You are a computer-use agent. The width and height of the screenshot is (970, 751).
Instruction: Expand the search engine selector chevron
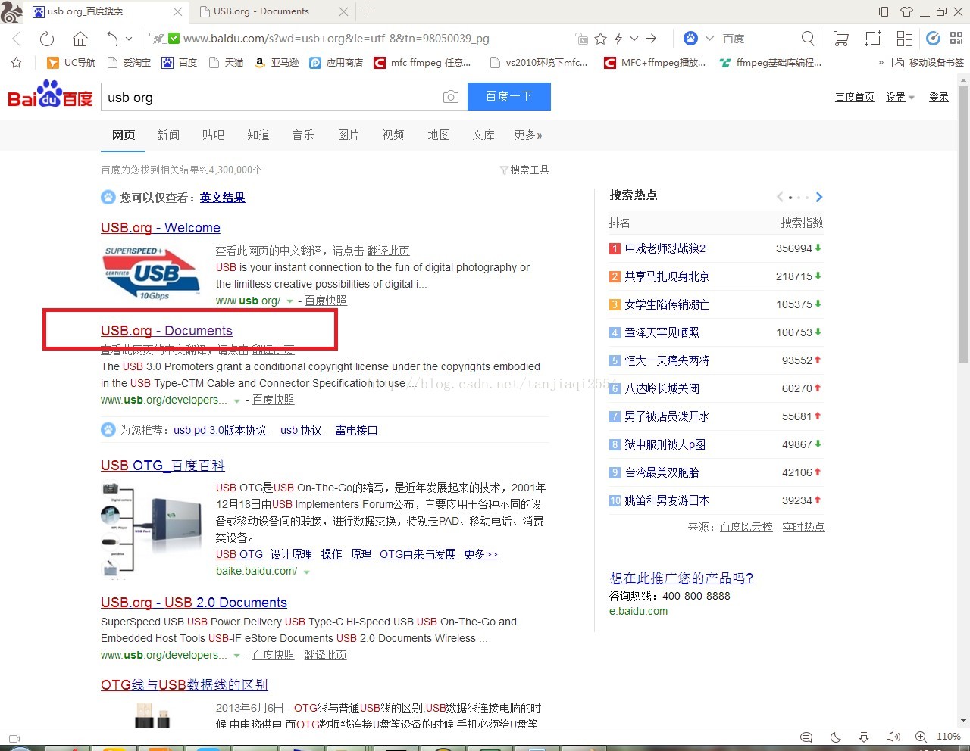pyautogui.click(x=709, y=39)
